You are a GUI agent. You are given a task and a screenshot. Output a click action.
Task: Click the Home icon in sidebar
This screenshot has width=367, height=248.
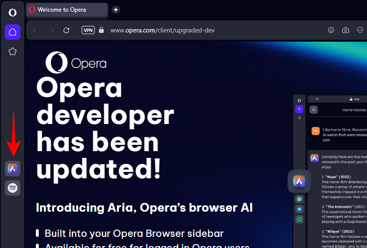tap(13, 32)
